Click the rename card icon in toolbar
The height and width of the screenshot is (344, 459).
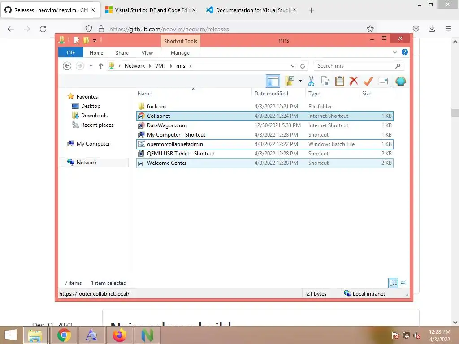(383, 81)
